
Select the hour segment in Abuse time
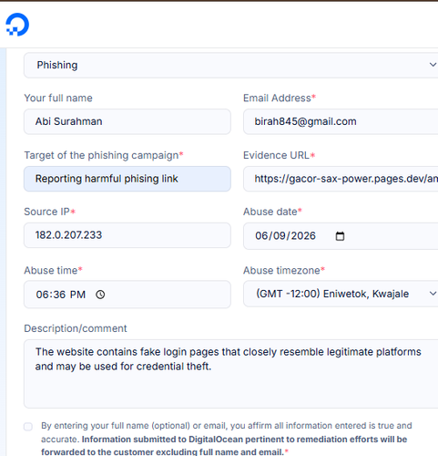[x=41, y=295]
